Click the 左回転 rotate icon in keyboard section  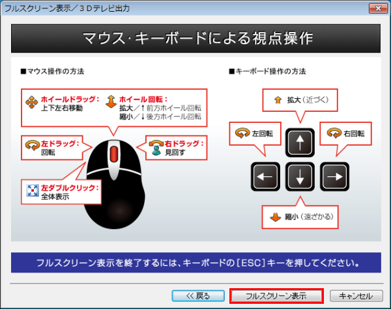pos(239,133)
